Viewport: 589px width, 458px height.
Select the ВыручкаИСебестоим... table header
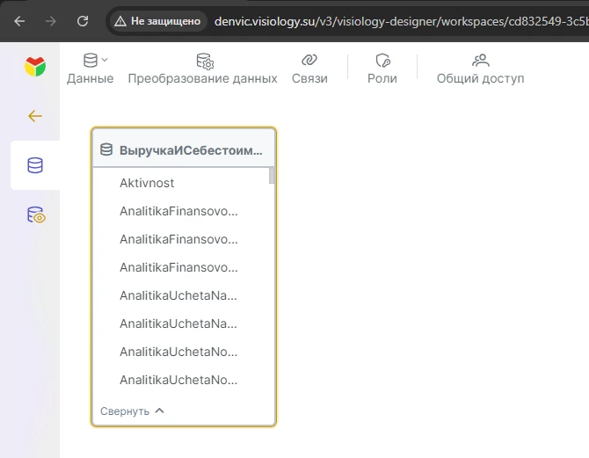click(190, 149)
